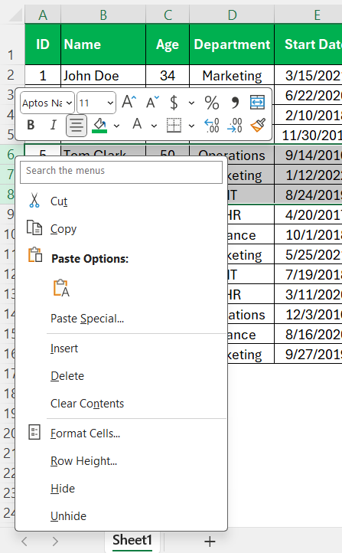Apply the green fill color bucket
This screenshot has width=342, height=553.
pos(99,125)
